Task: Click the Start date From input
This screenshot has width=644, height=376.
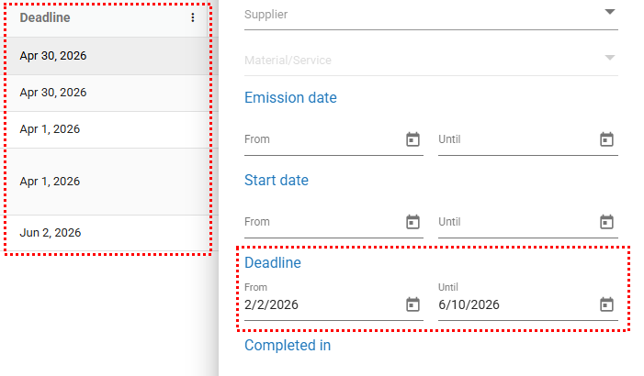Action: (x=322, y=222)
